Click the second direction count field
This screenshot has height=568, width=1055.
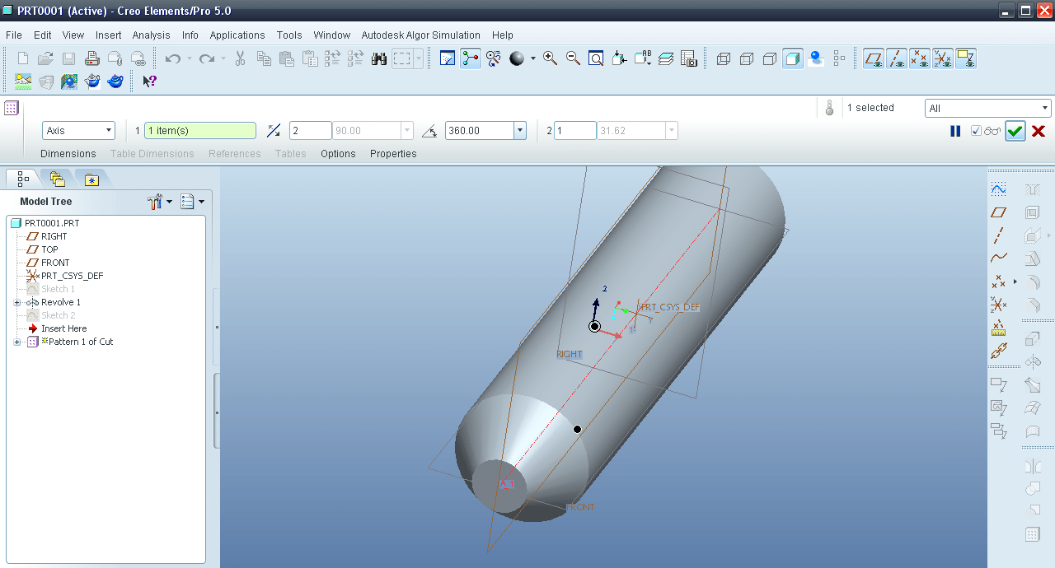574,131
